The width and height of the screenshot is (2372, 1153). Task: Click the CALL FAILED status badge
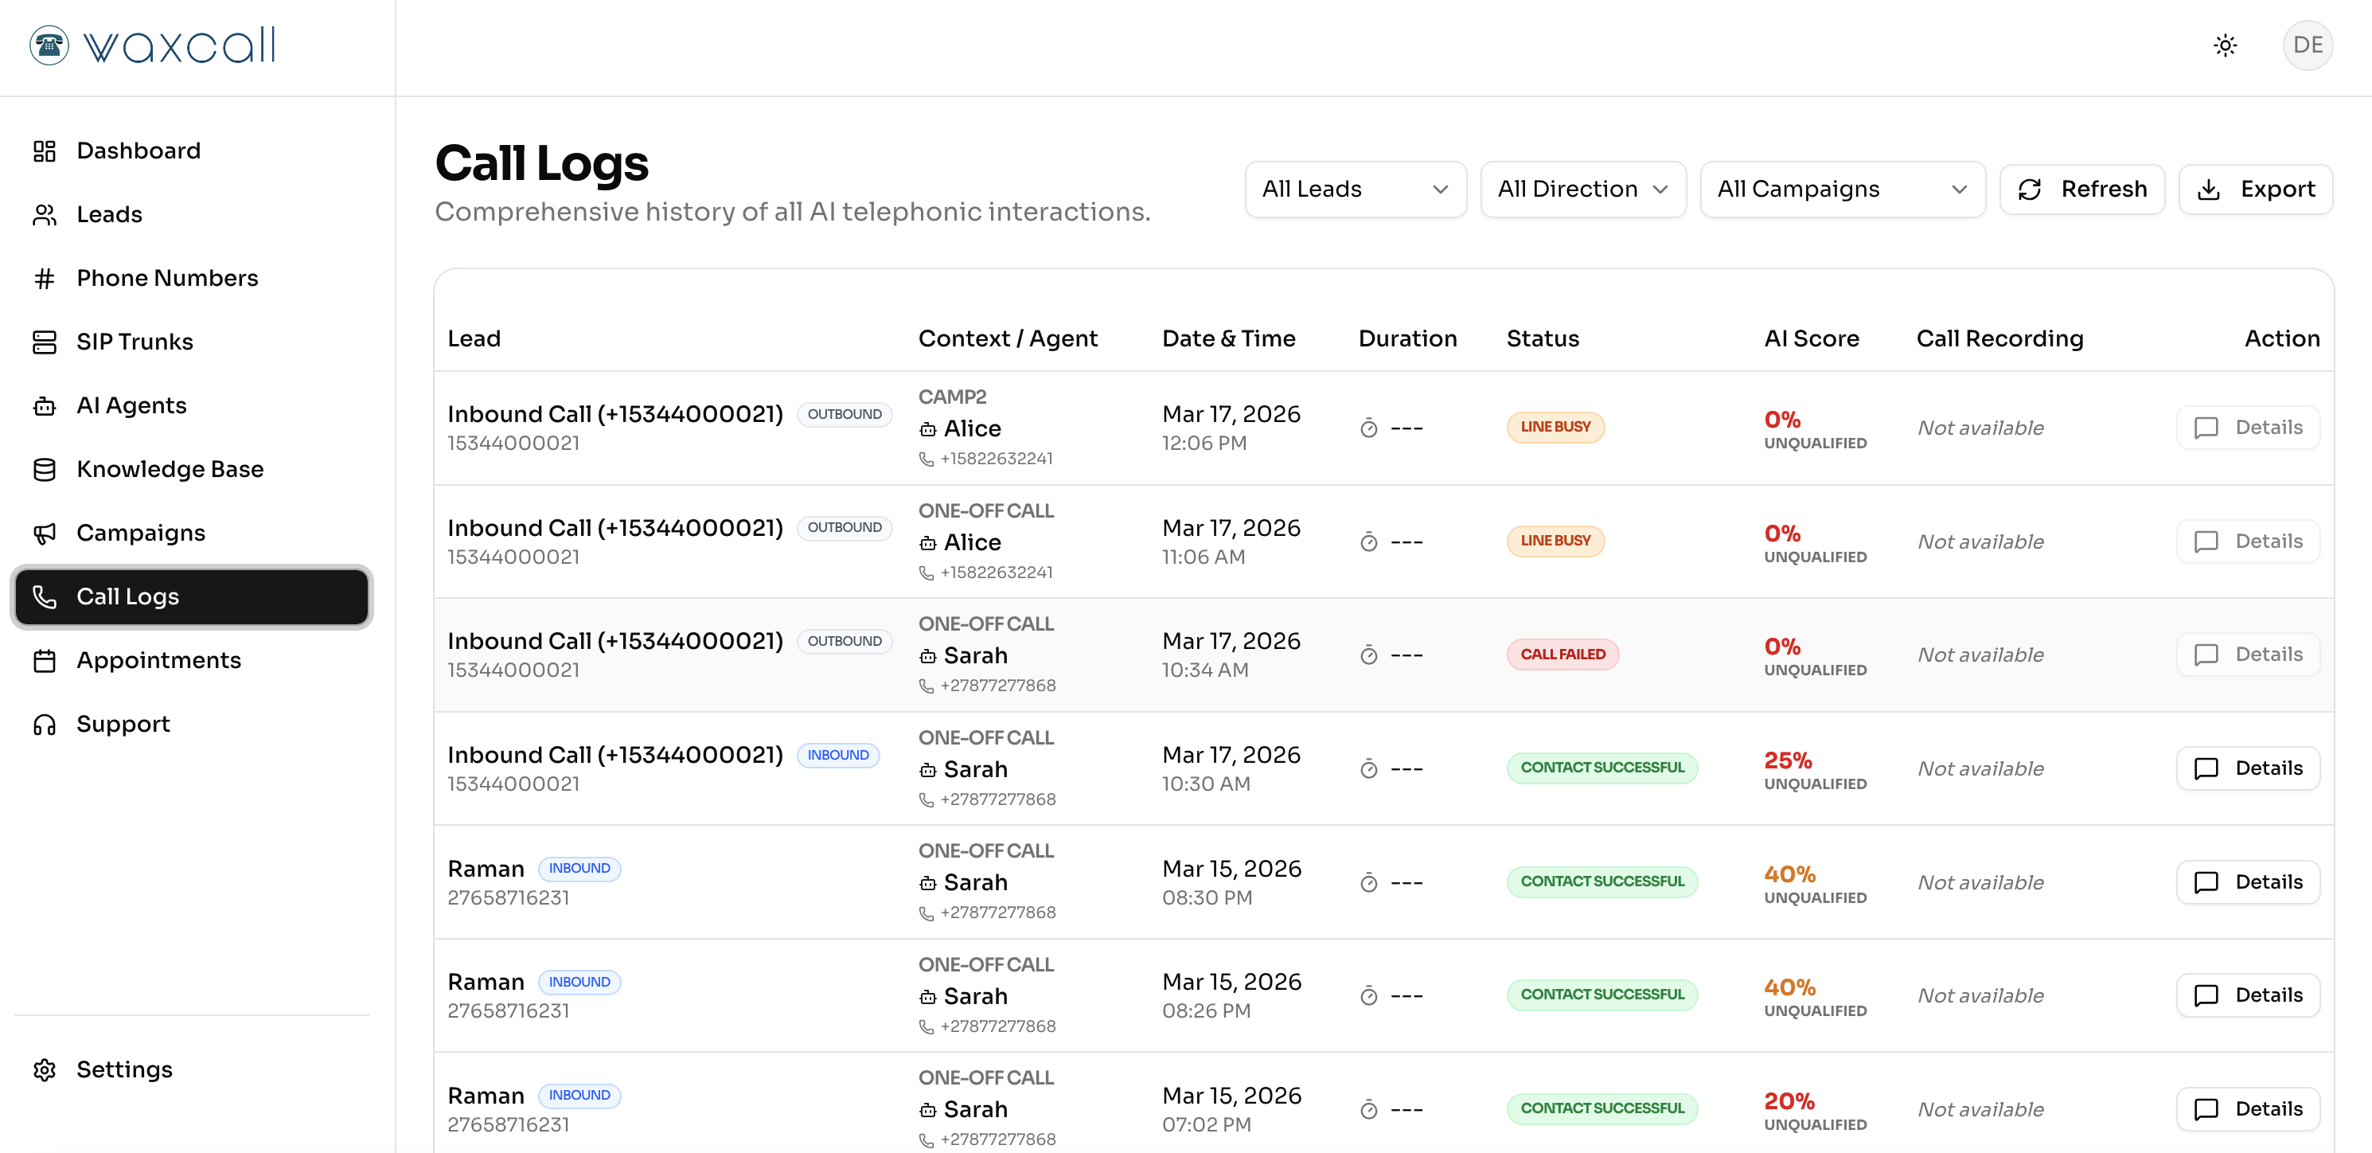(1562, 654)
